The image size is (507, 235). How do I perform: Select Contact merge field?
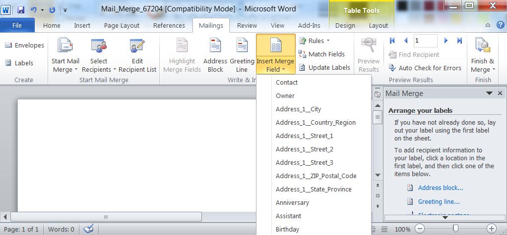[x=314, y=83]
